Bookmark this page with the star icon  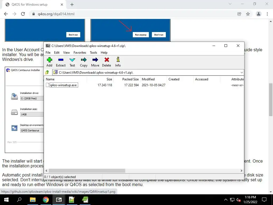click(x=248, y=14)
